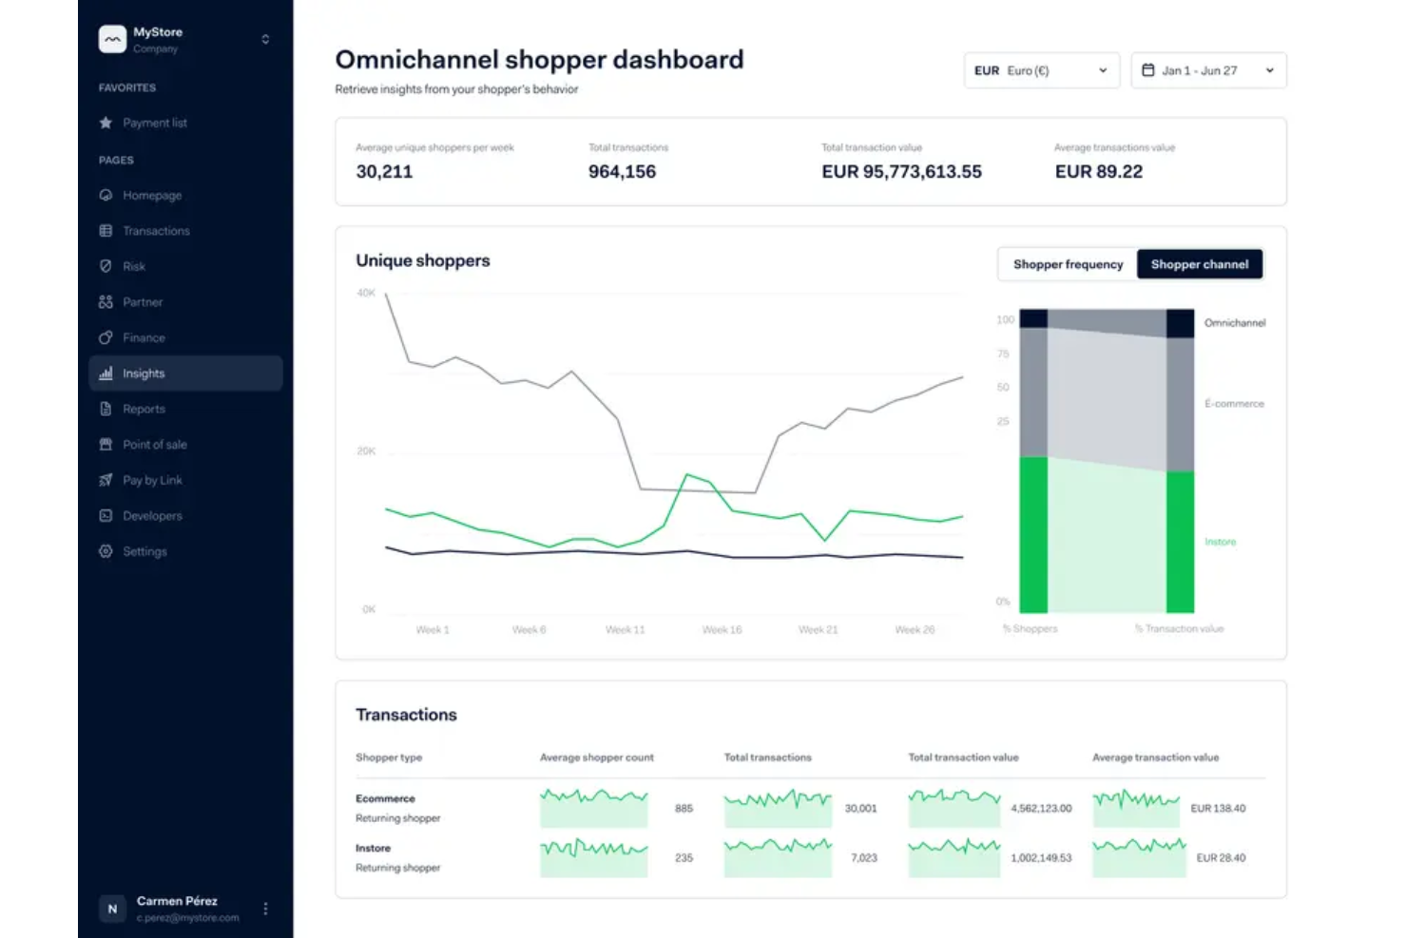The width and height of the screenshot is (1407, 938).
Task: Open the Finance section icon
Action: [106, 337]
